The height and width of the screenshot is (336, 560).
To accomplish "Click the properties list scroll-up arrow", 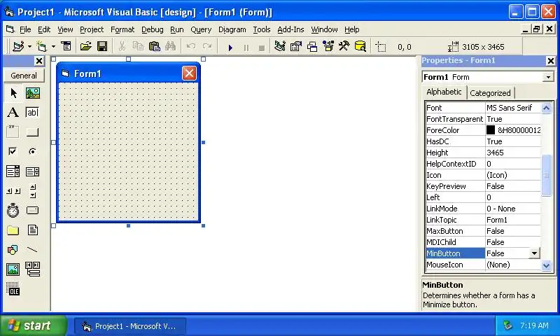I will click(x=547, y=108).
